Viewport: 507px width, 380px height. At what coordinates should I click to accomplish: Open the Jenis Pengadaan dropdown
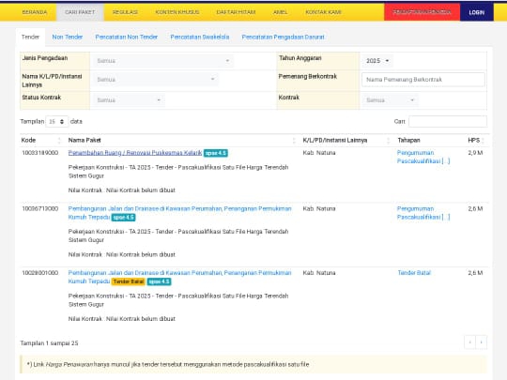point(163,61)
